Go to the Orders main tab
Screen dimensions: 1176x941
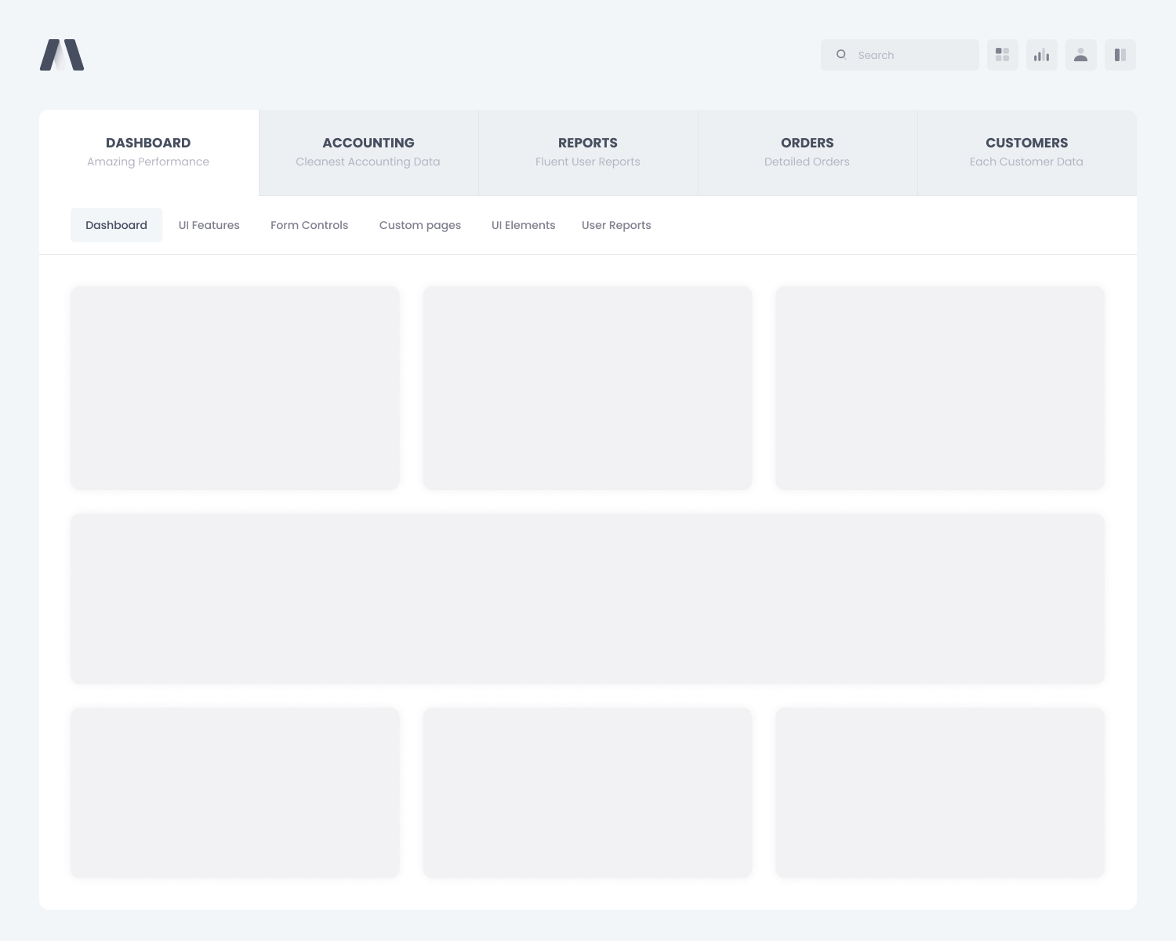807,152
